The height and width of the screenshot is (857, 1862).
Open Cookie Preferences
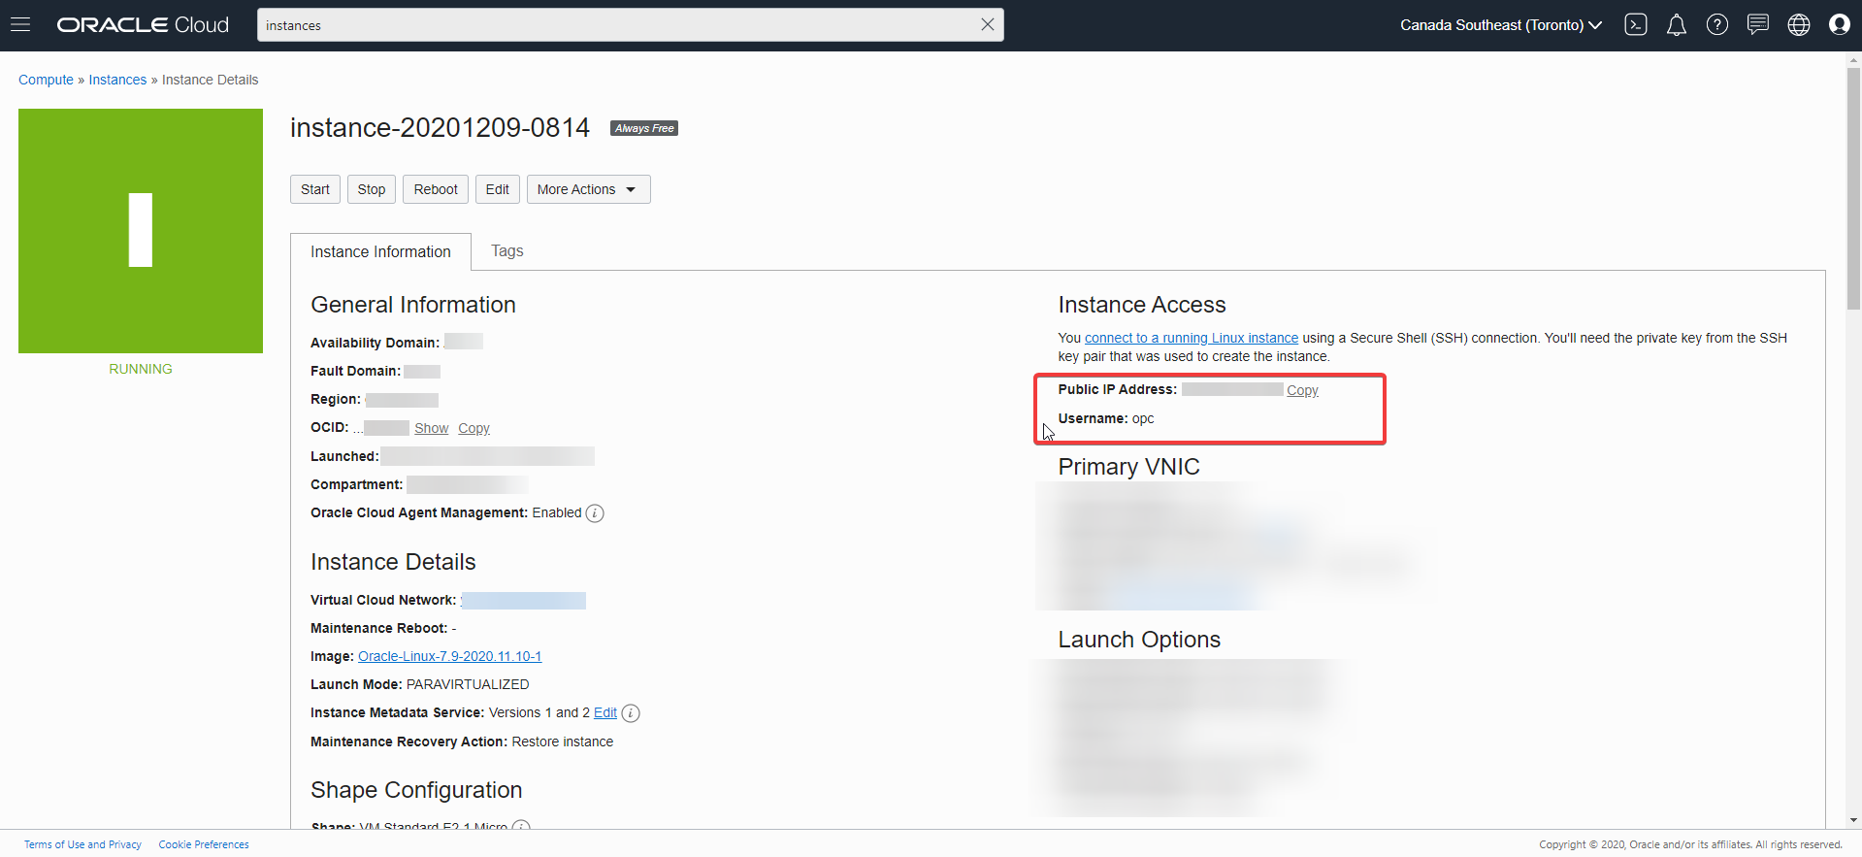click(x=204, y=844)
